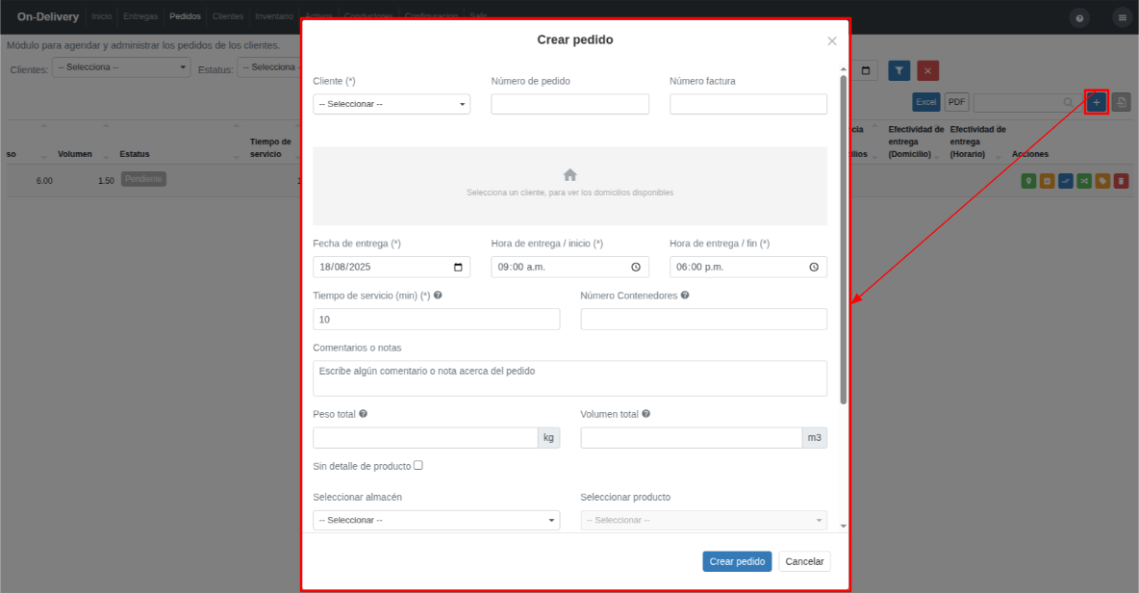This screenshot has height=593, width=1139.
Task: Check the Sin detalle de producto checkbox
Action: (x=418, y=465)
